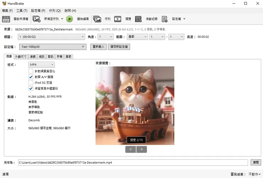Switch to the Video tab
This screenshot has width=263, height=178.
point(42,57)
